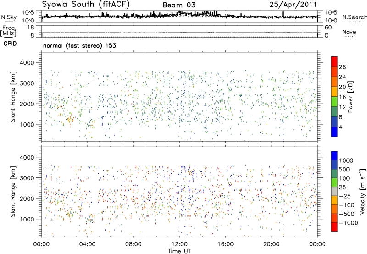Select 'Slant Range [km]' label of Velocity panel
The width and height of the screenshot is (367, 254).
(13, 191)
